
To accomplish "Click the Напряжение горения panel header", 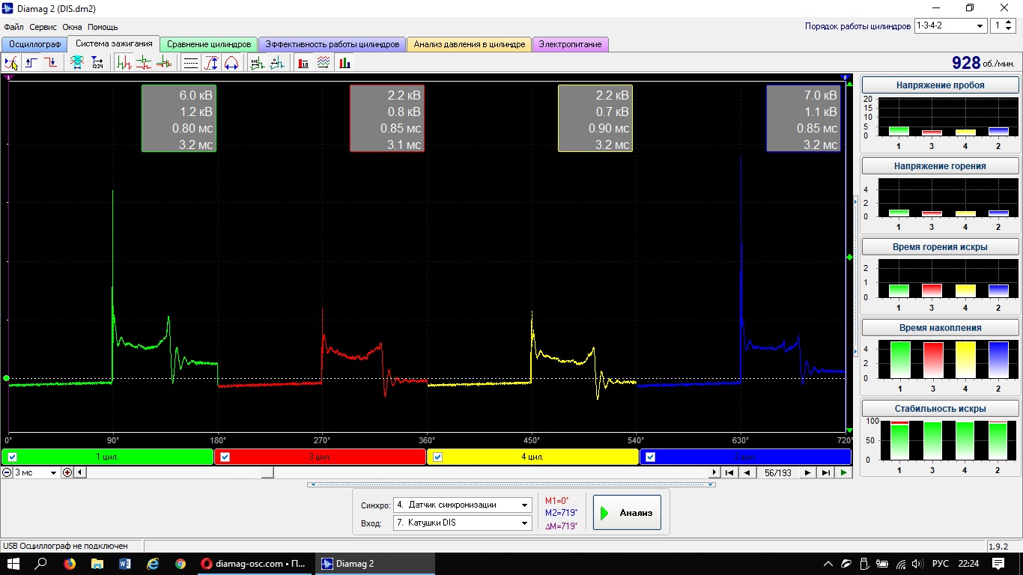I will [940, 165].
